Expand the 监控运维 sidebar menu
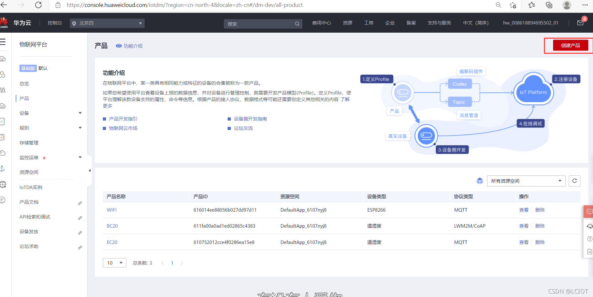The width and height of the screenshot is (593, 297). click(x=80, y=157)
